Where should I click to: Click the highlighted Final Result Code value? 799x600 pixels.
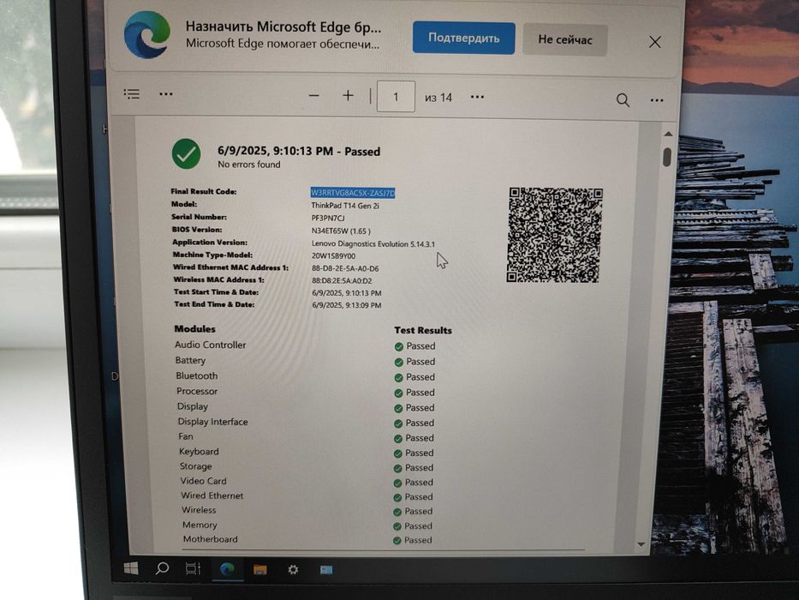pos(353,192)
